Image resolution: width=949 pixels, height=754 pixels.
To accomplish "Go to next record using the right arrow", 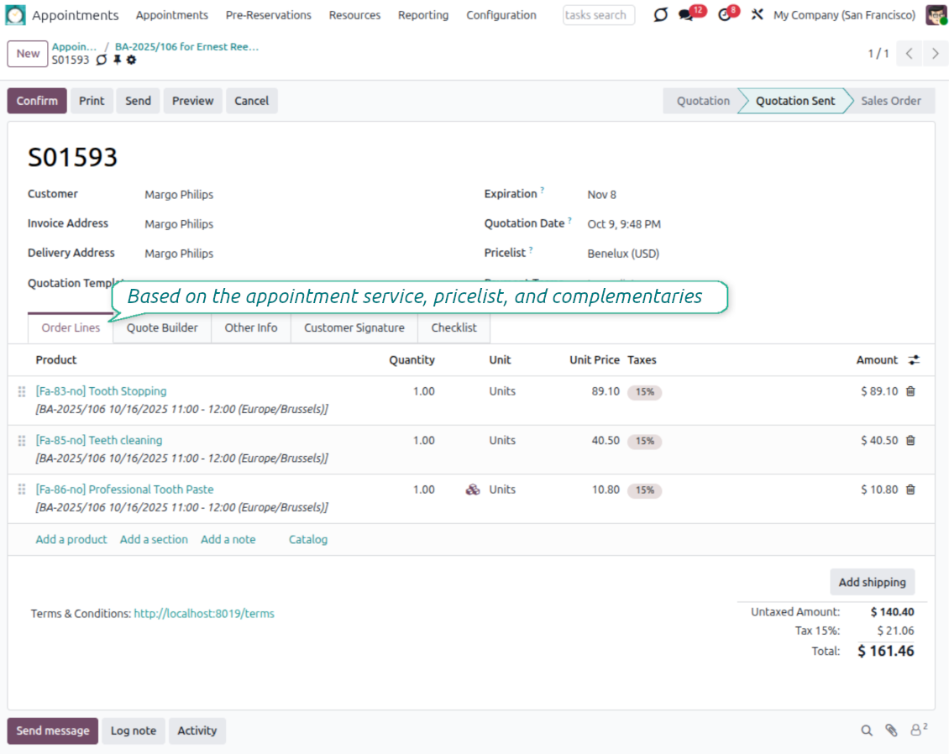I will pos(935,54).
